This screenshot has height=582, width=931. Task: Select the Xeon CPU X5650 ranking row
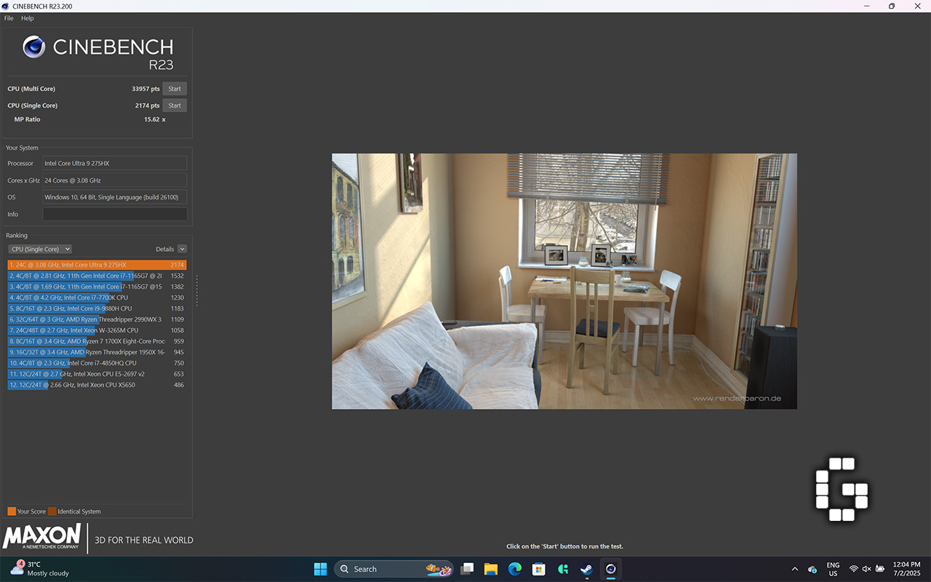97,385
